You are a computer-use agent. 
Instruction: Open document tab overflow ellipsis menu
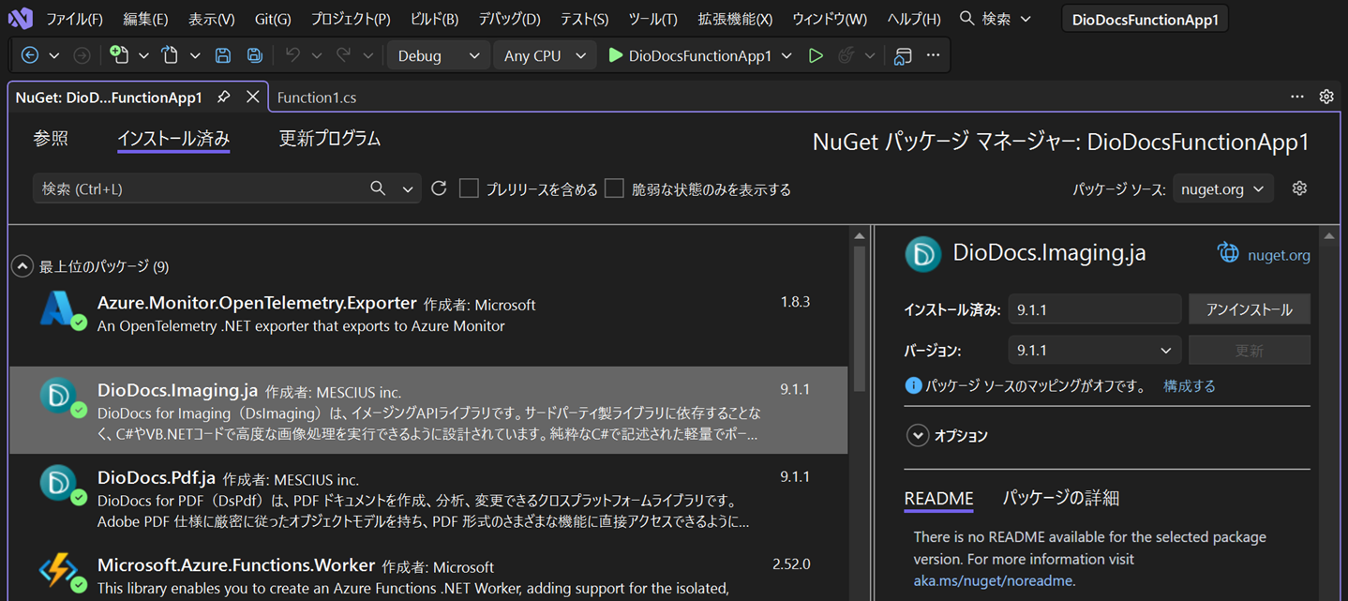pyautogui.click(x=1296, y=97)
